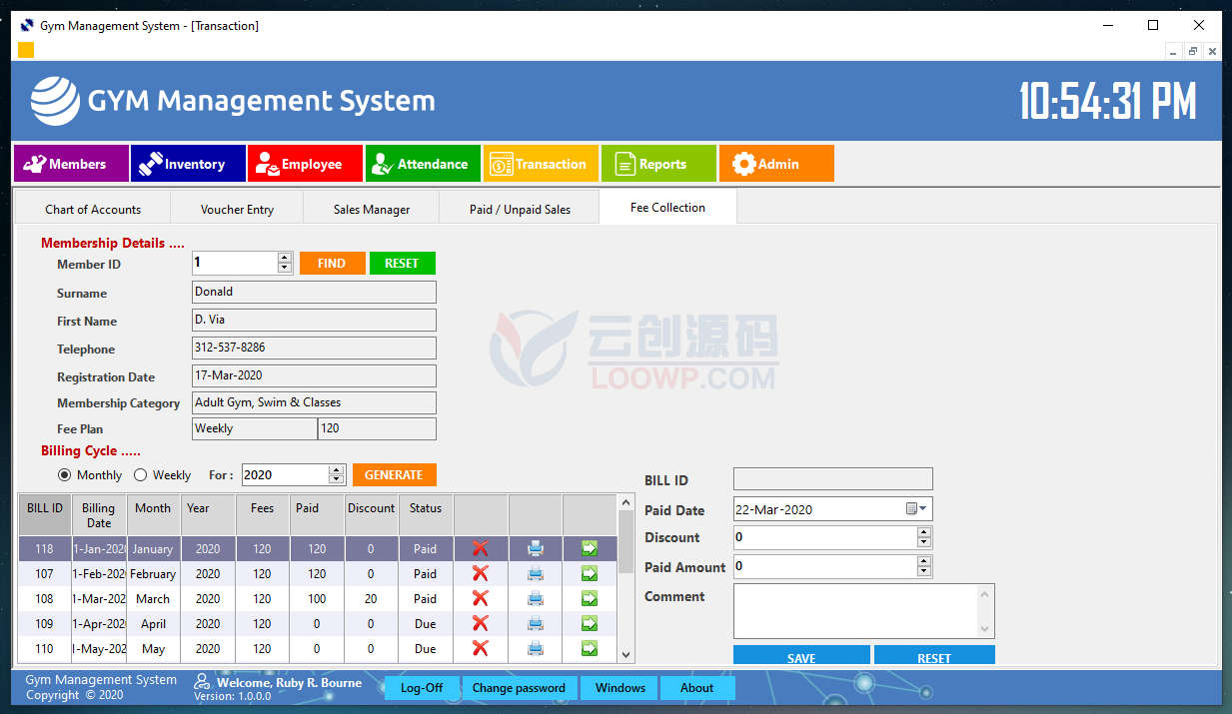Print the February bill 107 receipt
Viewport: 1232px width, 714px height.
536,573
